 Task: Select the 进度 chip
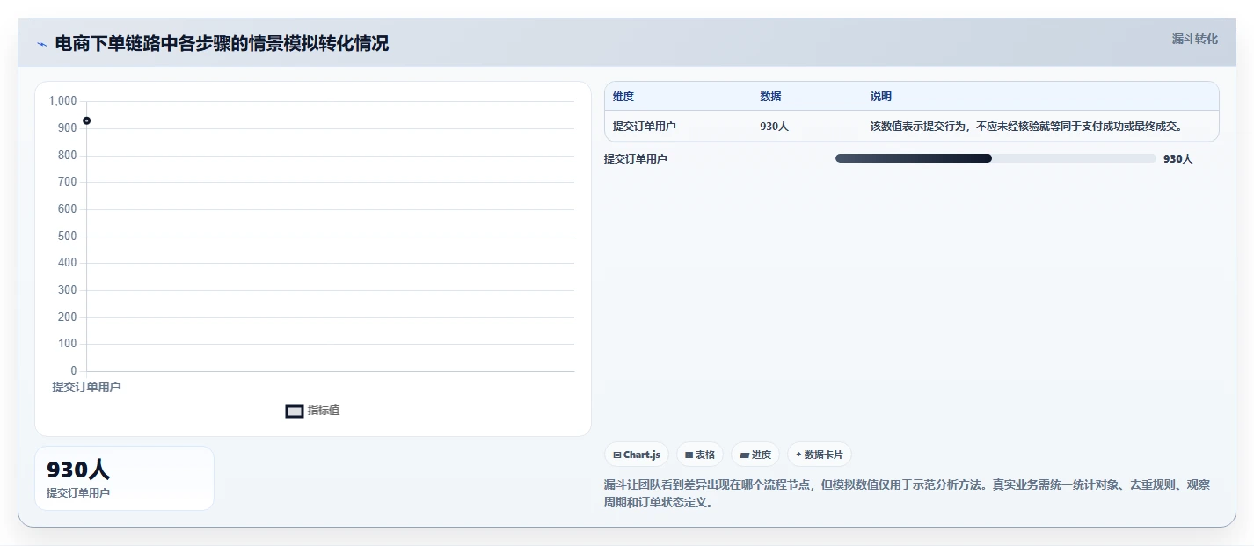tap(755, 455)
